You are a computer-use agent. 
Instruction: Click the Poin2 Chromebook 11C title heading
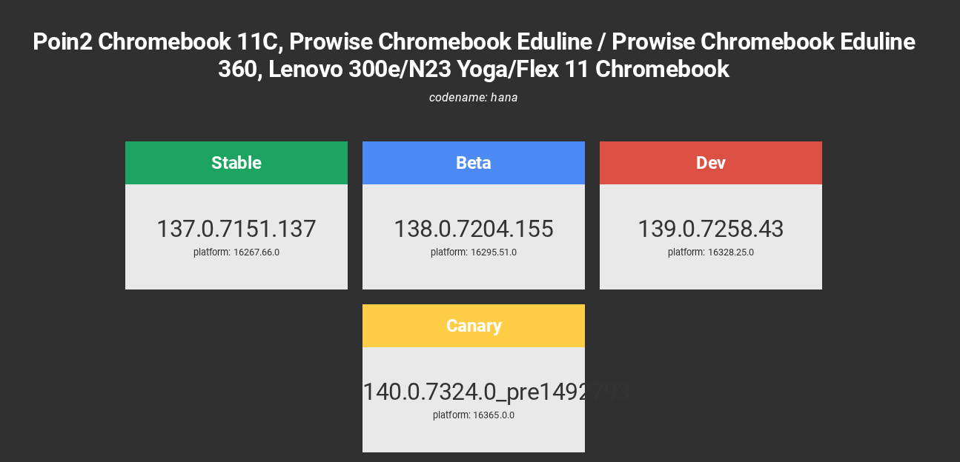pos(474,56)
